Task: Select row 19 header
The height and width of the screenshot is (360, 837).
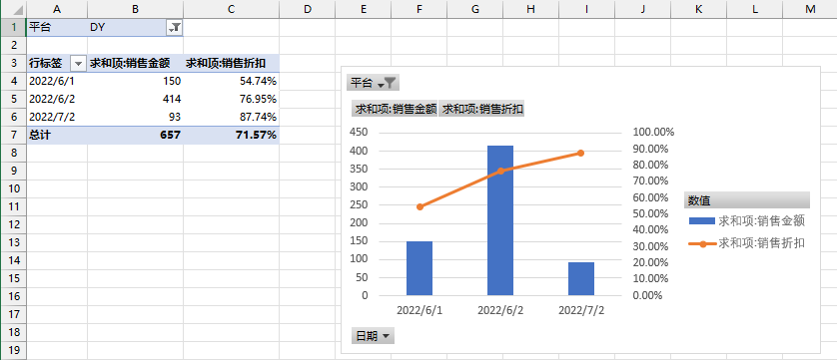Action: point(13,350)
